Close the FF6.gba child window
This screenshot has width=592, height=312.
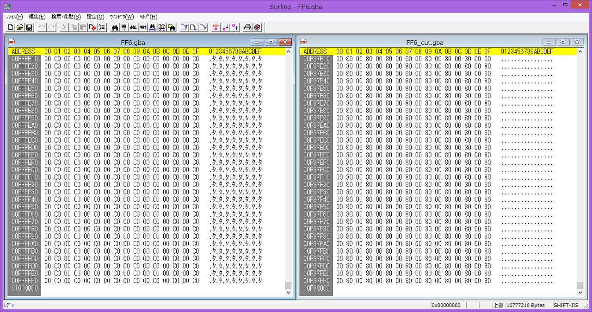coord(285,42)
